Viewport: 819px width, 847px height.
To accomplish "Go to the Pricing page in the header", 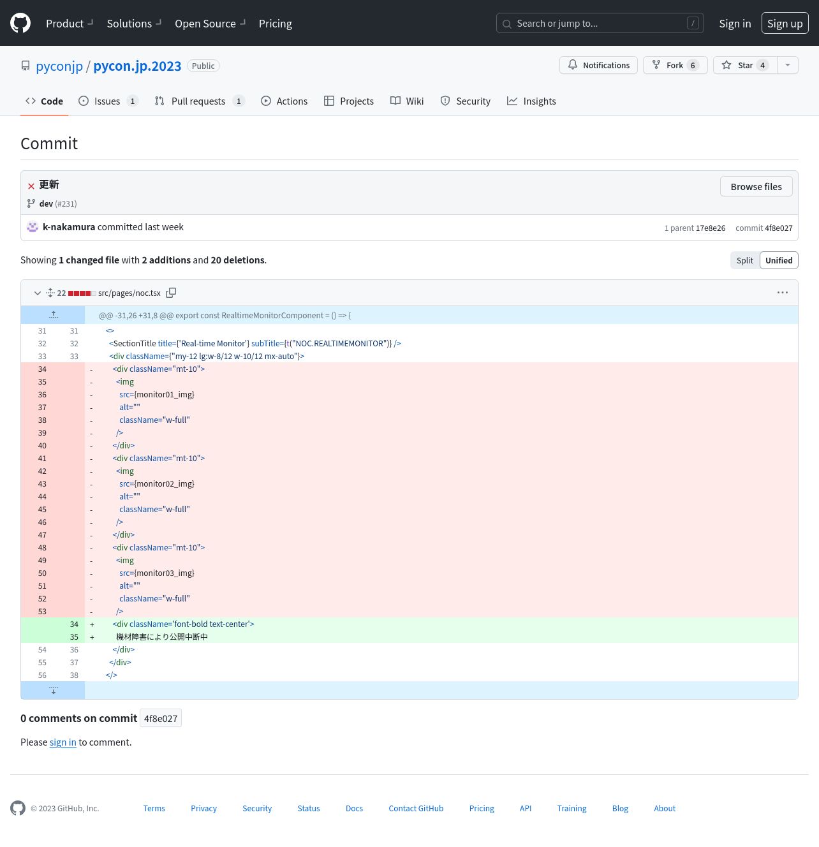I will [276, 24].
